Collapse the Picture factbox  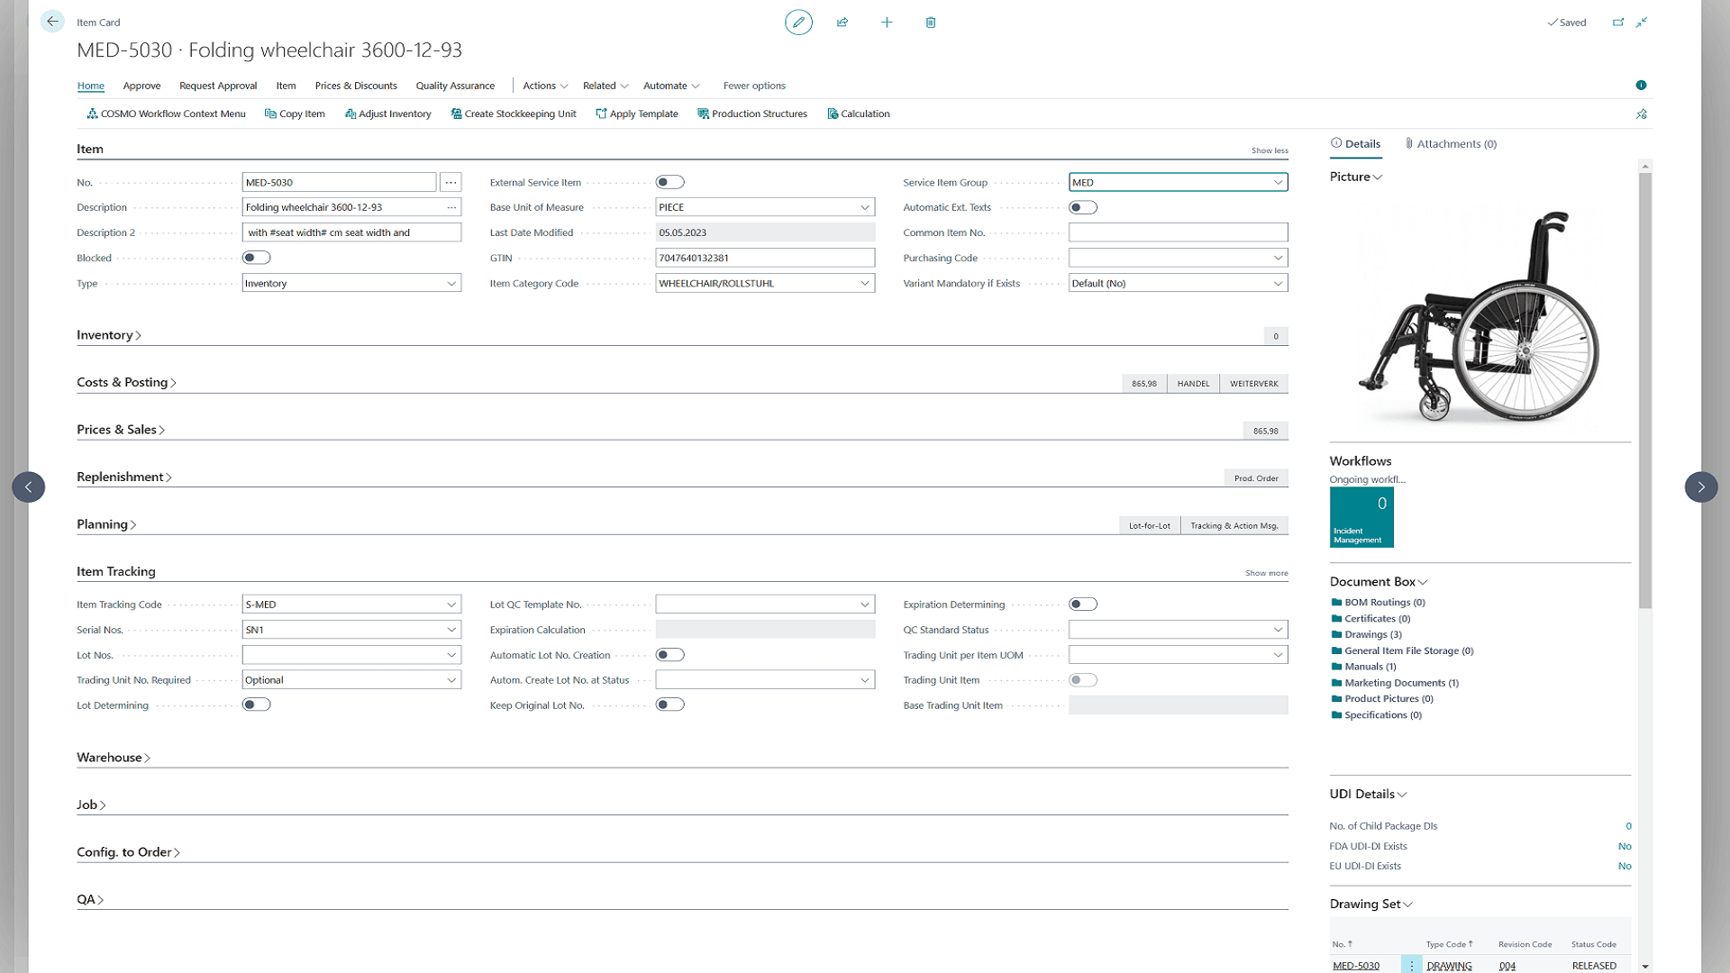tap(1356, 177)
